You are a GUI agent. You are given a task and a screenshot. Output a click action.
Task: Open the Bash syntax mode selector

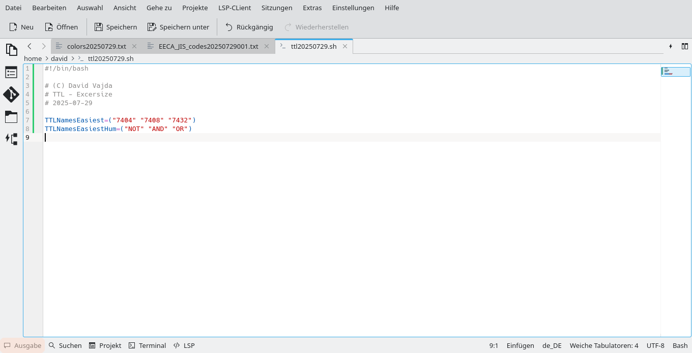click(x=680, y=345)
